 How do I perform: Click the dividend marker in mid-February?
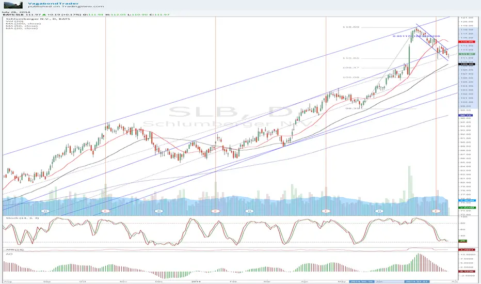point(249,211)
